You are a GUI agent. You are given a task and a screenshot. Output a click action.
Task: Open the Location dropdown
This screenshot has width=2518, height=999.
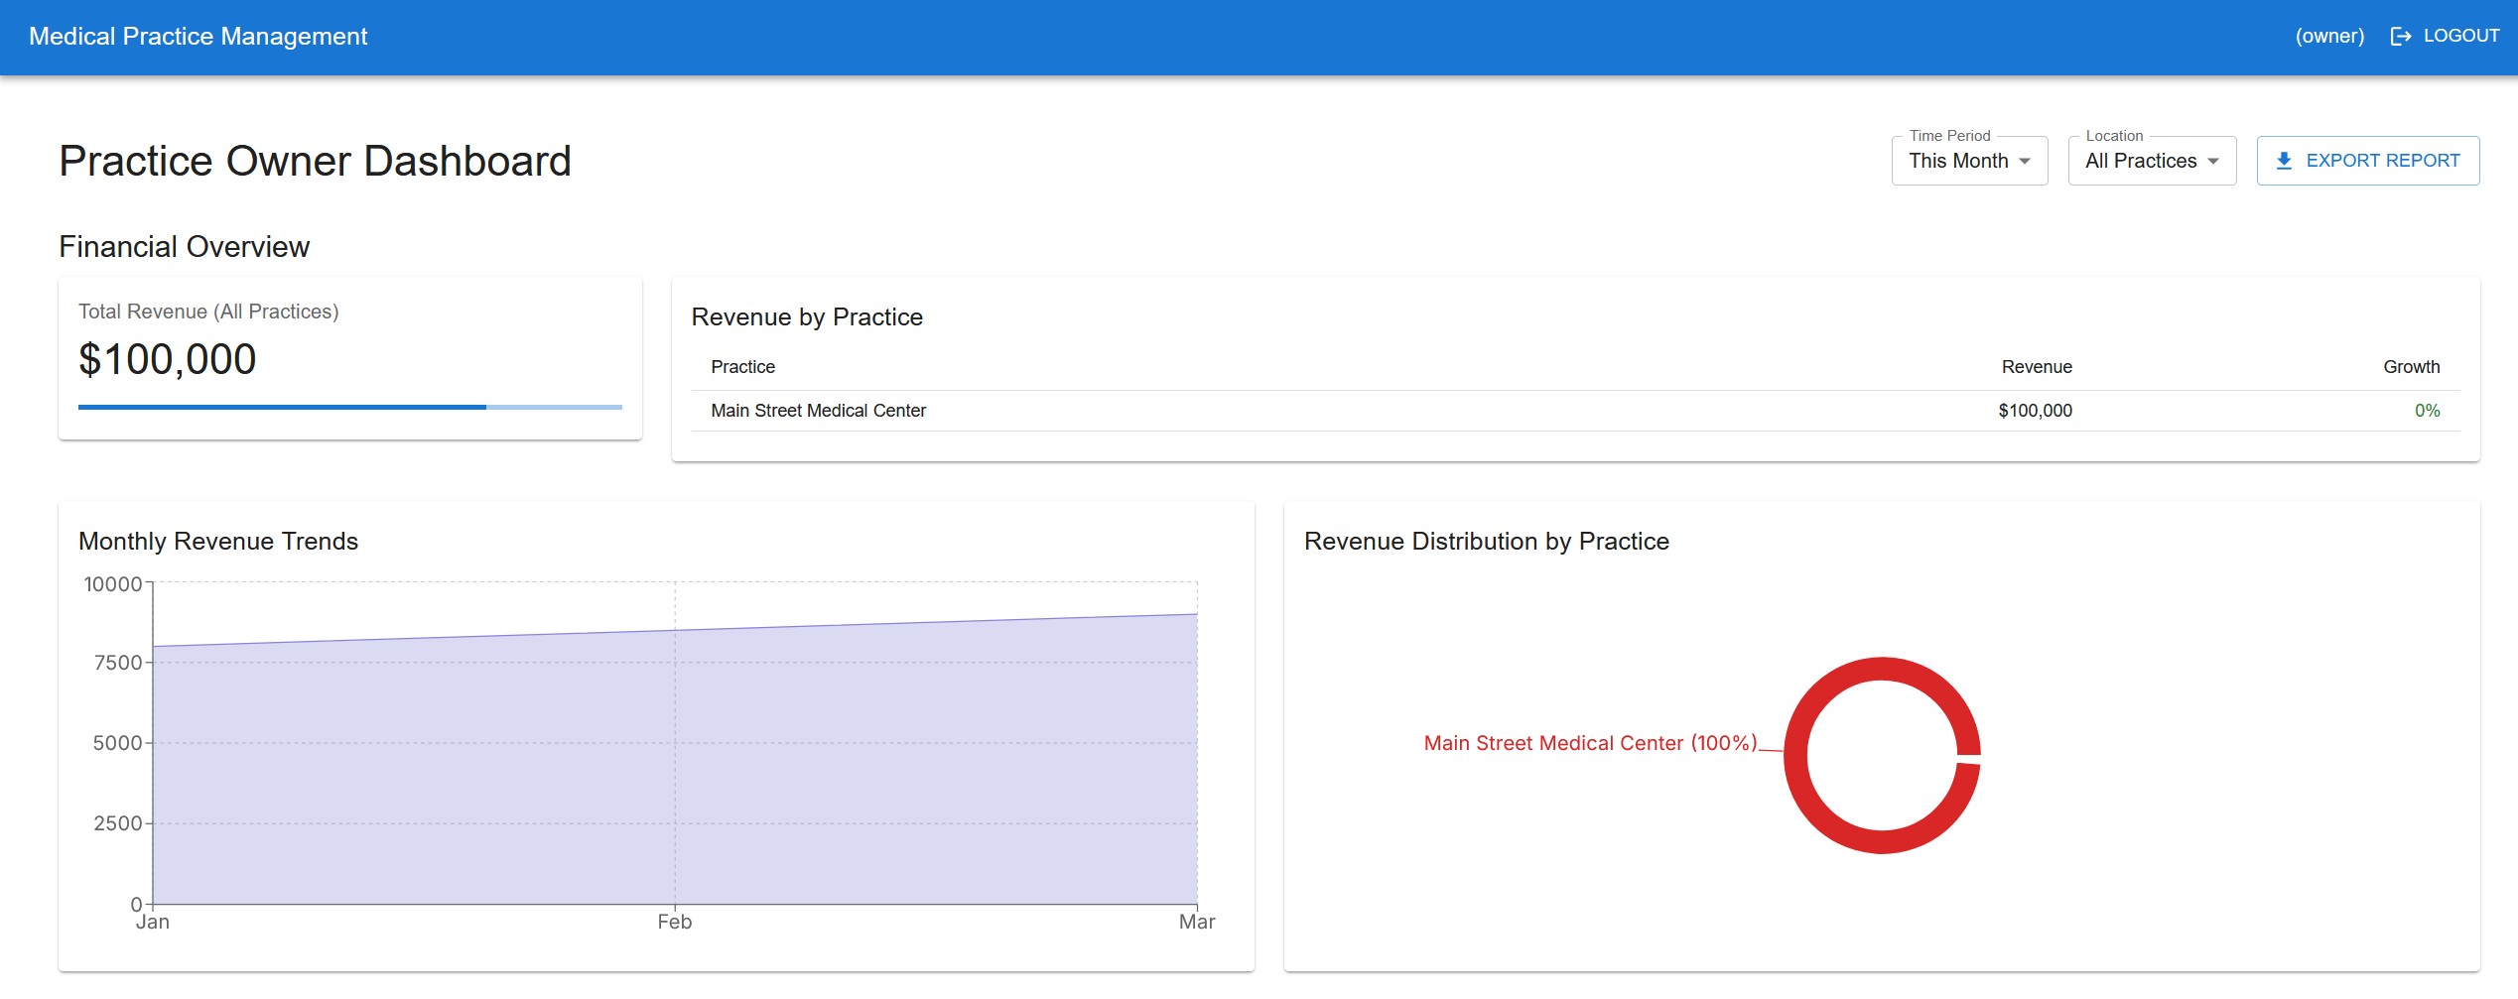[x=2151, y=161]
